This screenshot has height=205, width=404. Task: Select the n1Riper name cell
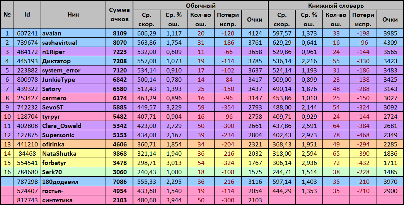pos(73,52)
